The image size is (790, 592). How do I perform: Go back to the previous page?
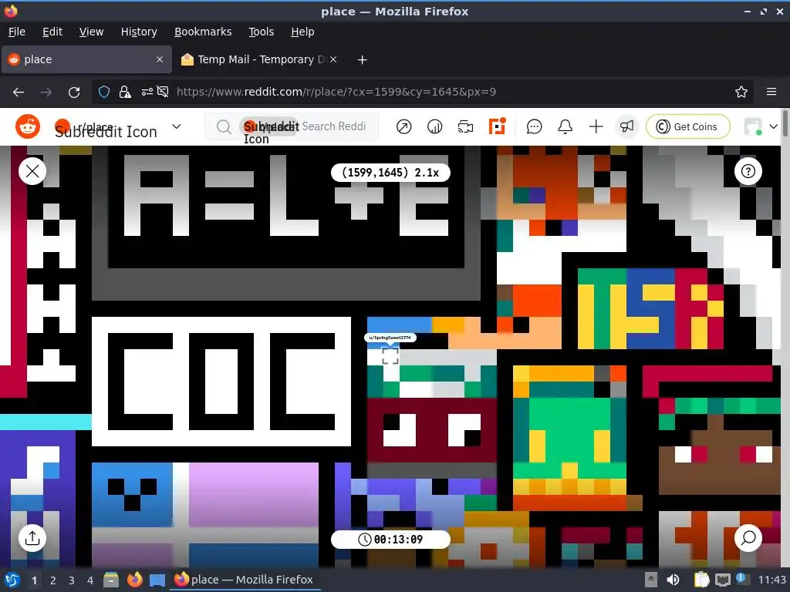[19, 92]
